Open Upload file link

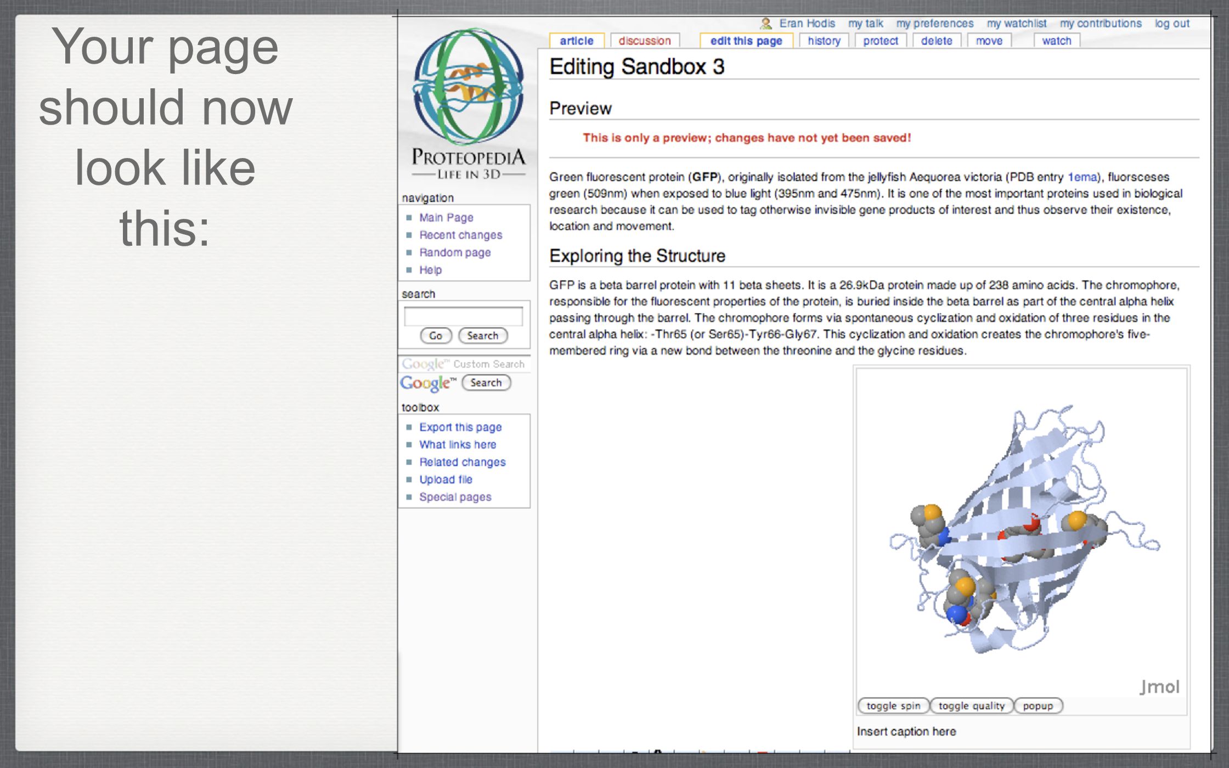pyautogui.click(x=446, y=479)
